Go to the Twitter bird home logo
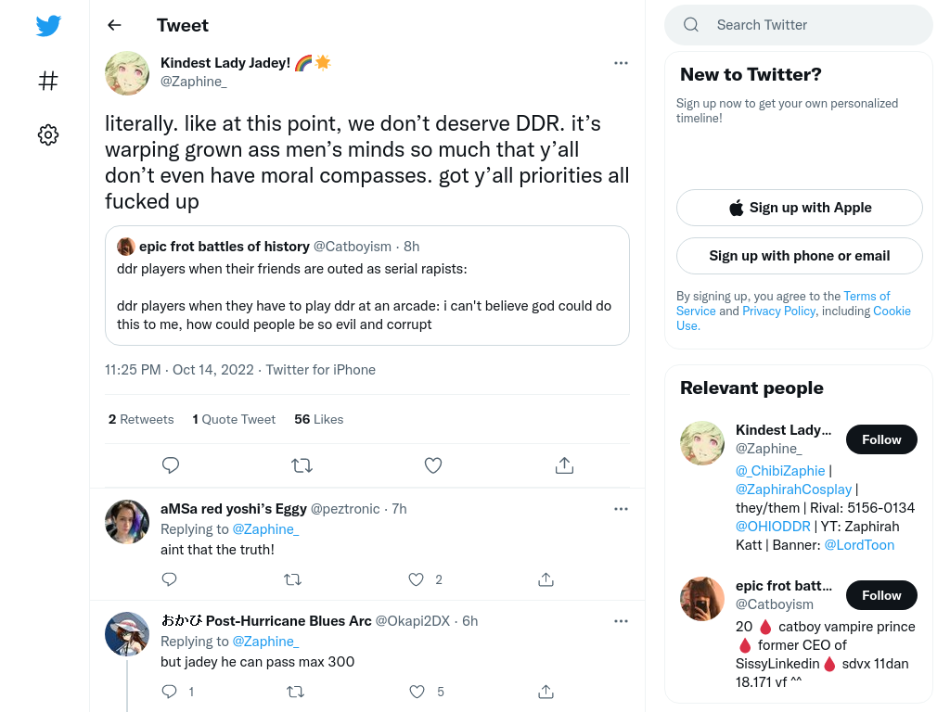 pos(48,26)
